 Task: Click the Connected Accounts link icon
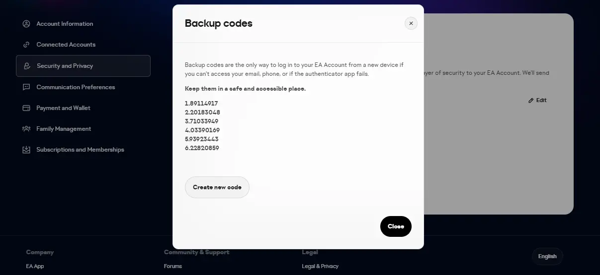(x=26, y=45)
